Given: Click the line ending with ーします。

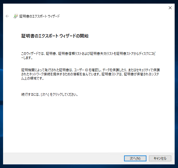Looking at the screenshot, I should (x=27, y=58).
